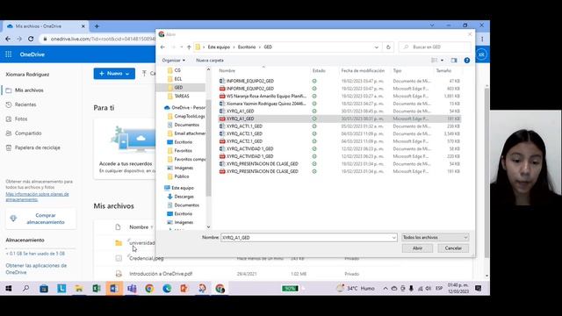This screenshot has height=316, width=562.
Task: Change the file view layout icon
Action: (x=435, y=61)
